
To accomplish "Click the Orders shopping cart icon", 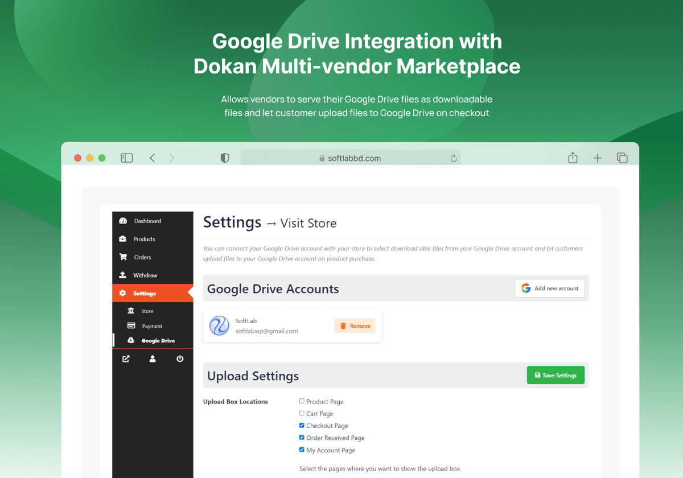I will [123, 257].
